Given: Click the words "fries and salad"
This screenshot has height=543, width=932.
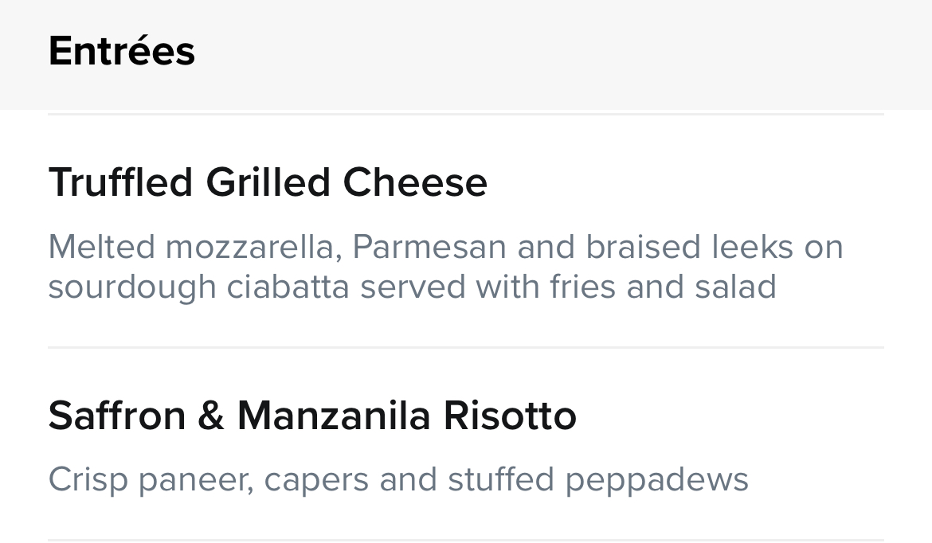Looking at the screenshot, I should [x=663, y=287].
